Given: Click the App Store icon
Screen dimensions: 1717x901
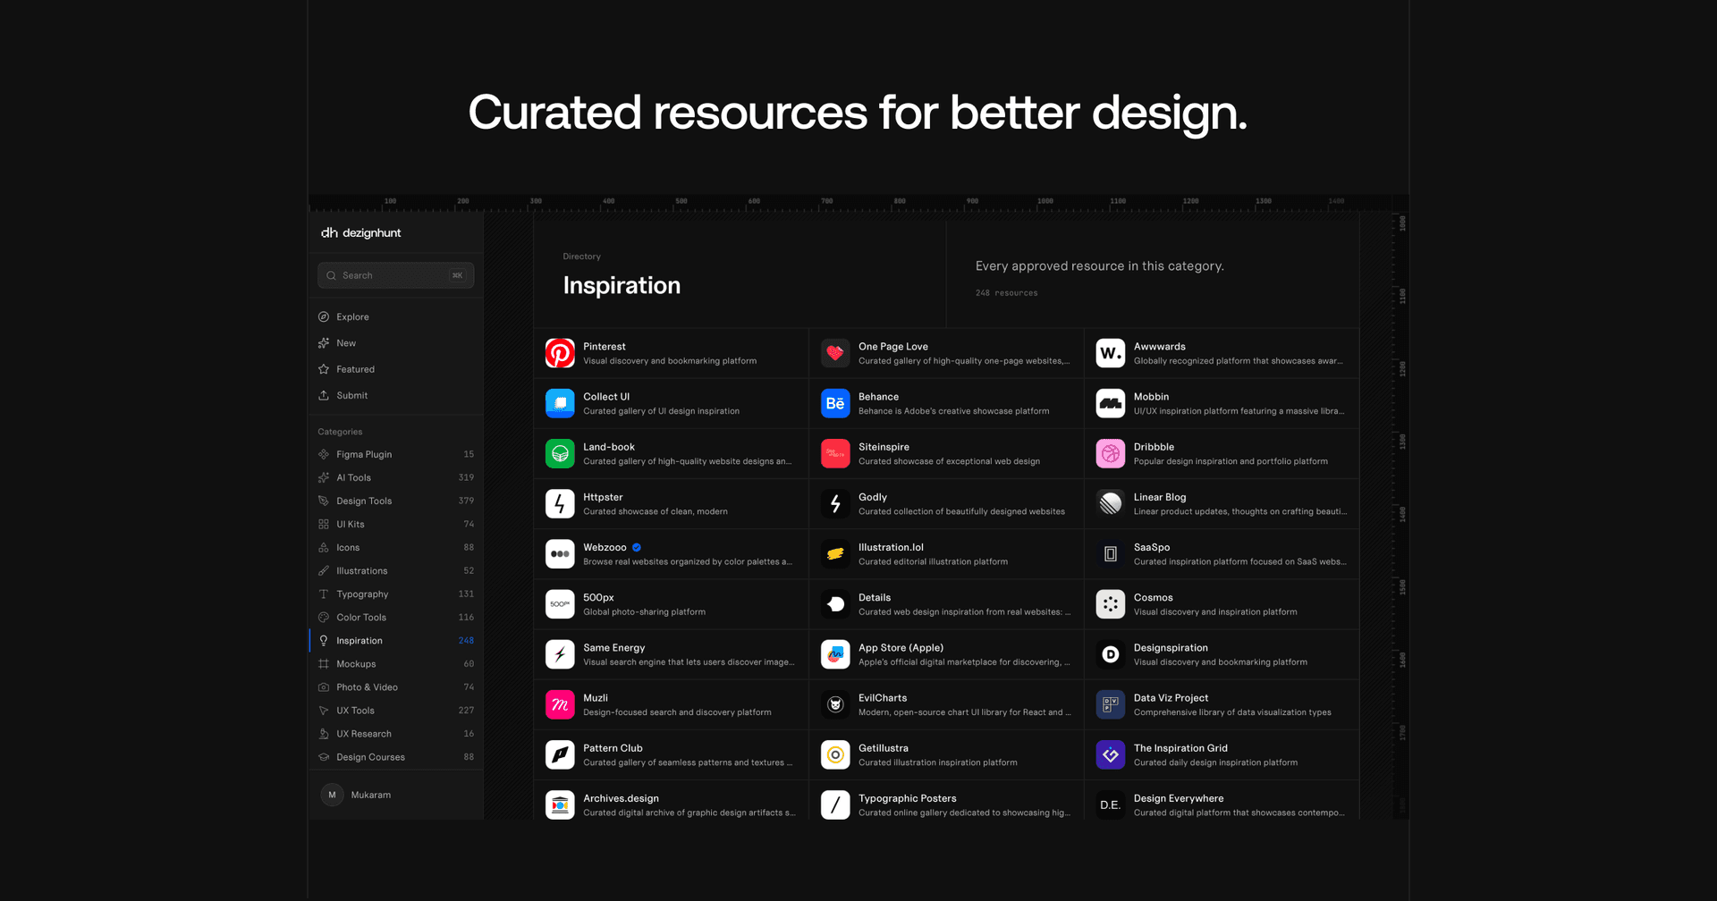Looking at the screenshot, I should pos(835,654).
